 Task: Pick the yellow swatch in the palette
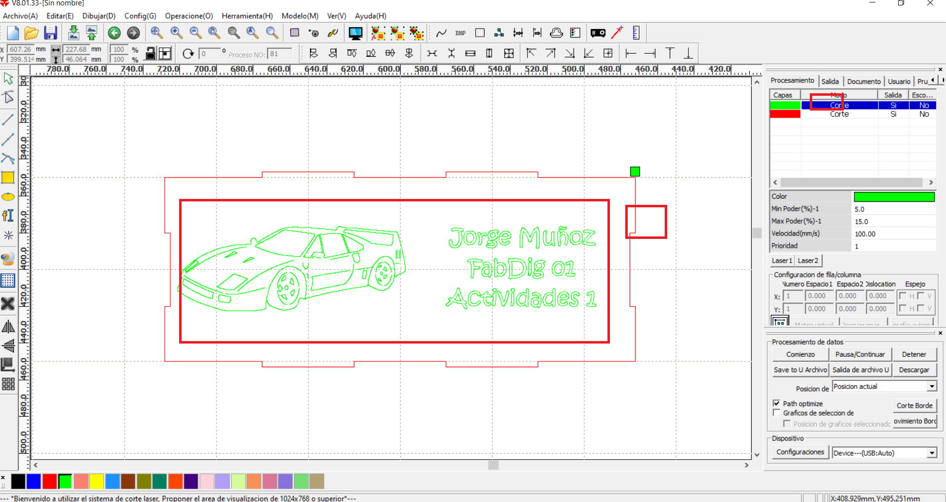[97, 481]
